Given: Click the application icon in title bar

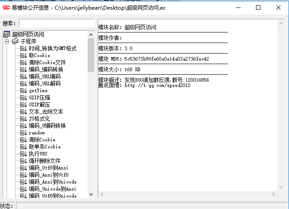Looking at the screenshot, I should [x=6, y=8].
